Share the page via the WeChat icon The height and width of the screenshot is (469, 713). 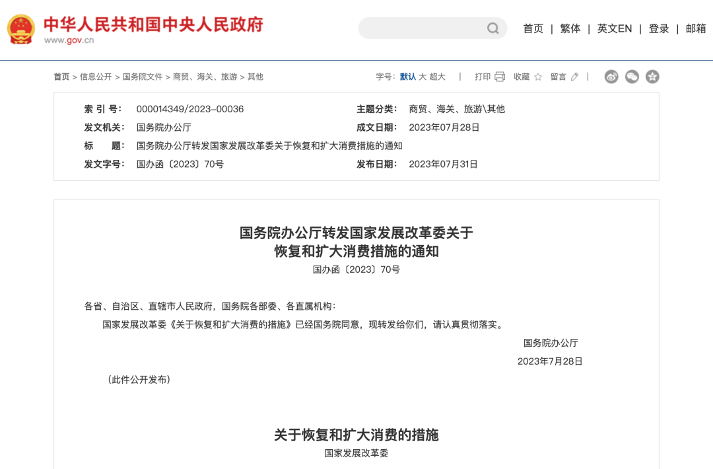[632, 77]
